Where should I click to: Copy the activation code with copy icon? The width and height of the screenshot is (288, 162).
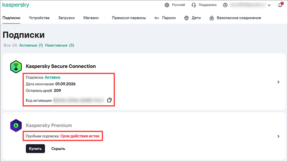tap(109, 100)
